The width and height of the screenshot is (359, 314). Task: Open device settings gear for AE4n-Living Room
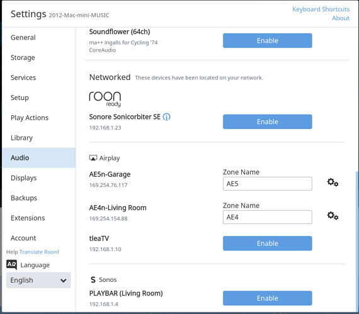tap(333, 216)
